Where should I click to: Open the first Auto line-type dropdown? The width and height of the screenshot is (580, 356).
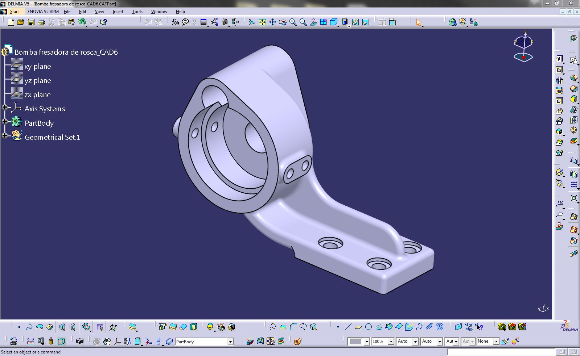pyautogui.click(x=415, y=342)
